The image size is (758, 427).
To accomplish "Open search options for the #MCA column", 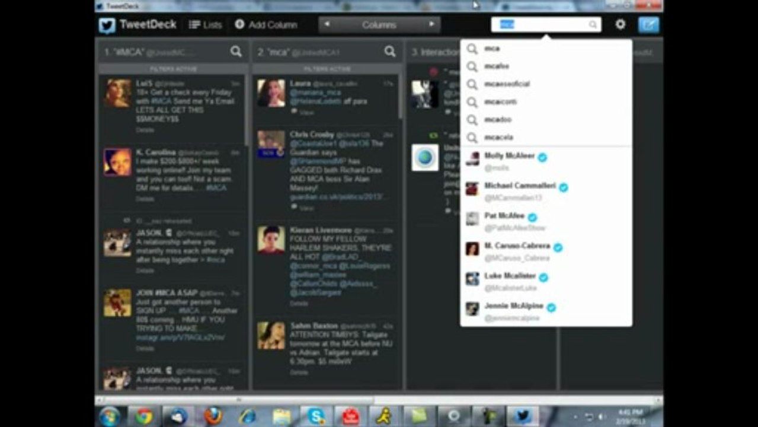I will coord(236,52).
